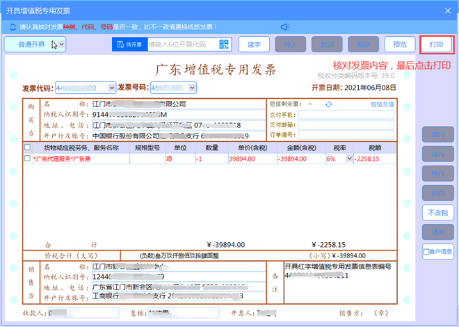Click the 收款人 payee field
The width and height of the screenshot is (459, 327).
(83, 312)
